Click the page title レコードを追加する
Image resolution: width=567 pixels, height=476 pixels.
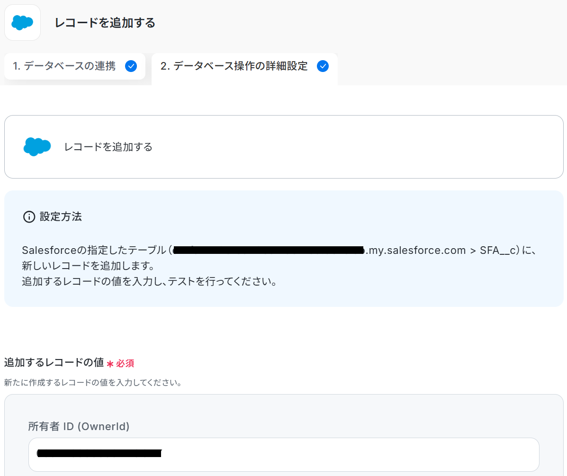tap(105, 23)
